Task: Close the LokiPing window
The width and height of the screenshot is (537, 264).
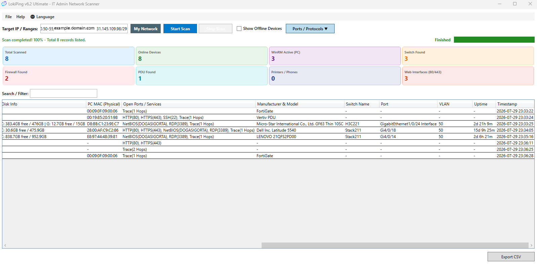Action: pyautogui.click(x=530, y=4)
